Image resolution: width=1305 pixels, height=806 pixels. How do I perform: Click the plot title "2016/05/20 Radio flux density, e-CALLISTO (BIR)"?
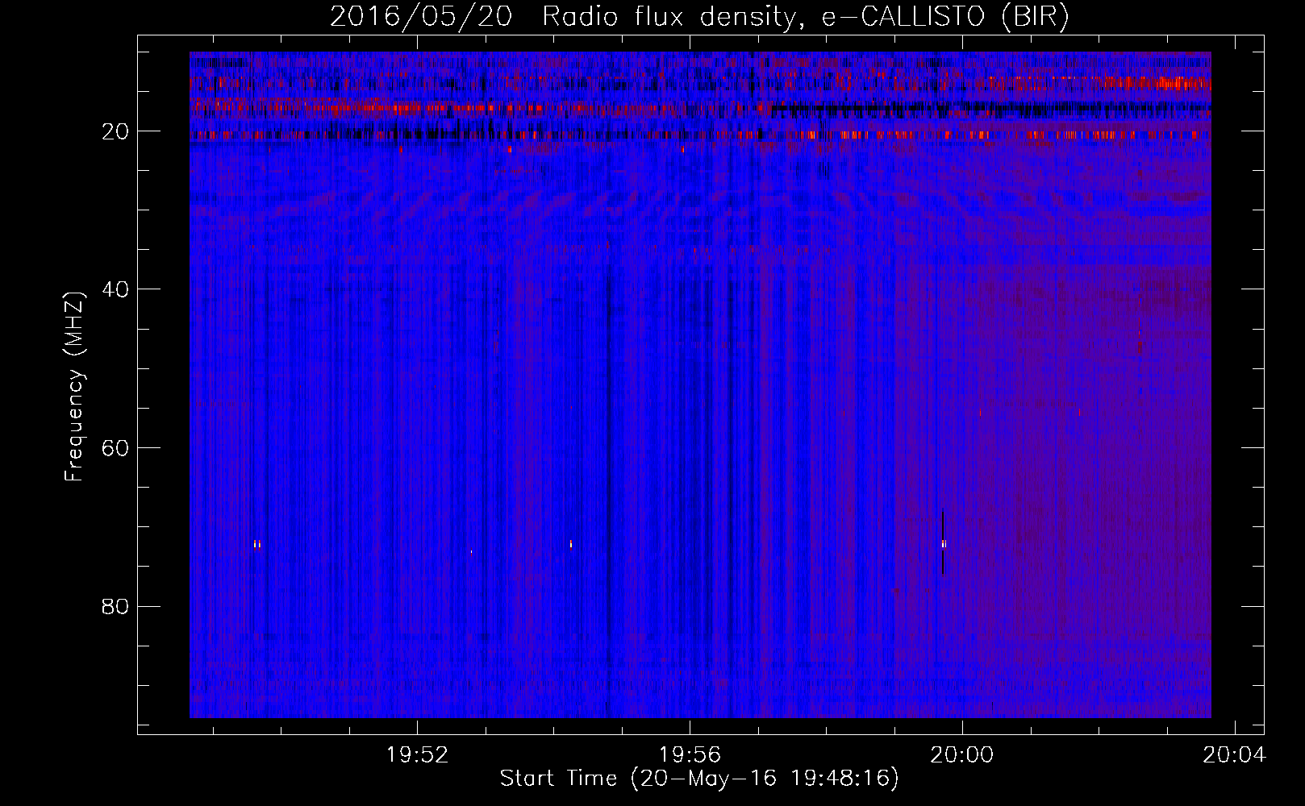point(699,17)
